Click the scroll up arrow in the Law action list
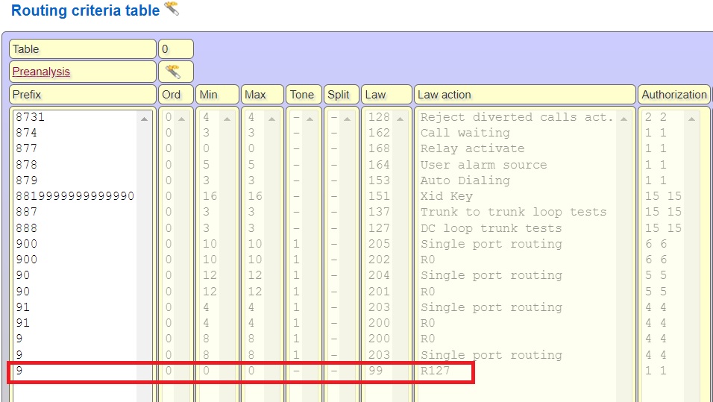 click(624, 118)
